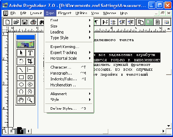Open the Element menu
The height and width of the screenshot is (137, 173).
click(x=64, y=13)
